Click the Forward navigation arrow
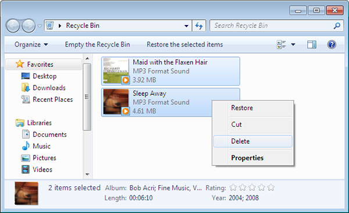349x213 pixels. tap(29, 26)
